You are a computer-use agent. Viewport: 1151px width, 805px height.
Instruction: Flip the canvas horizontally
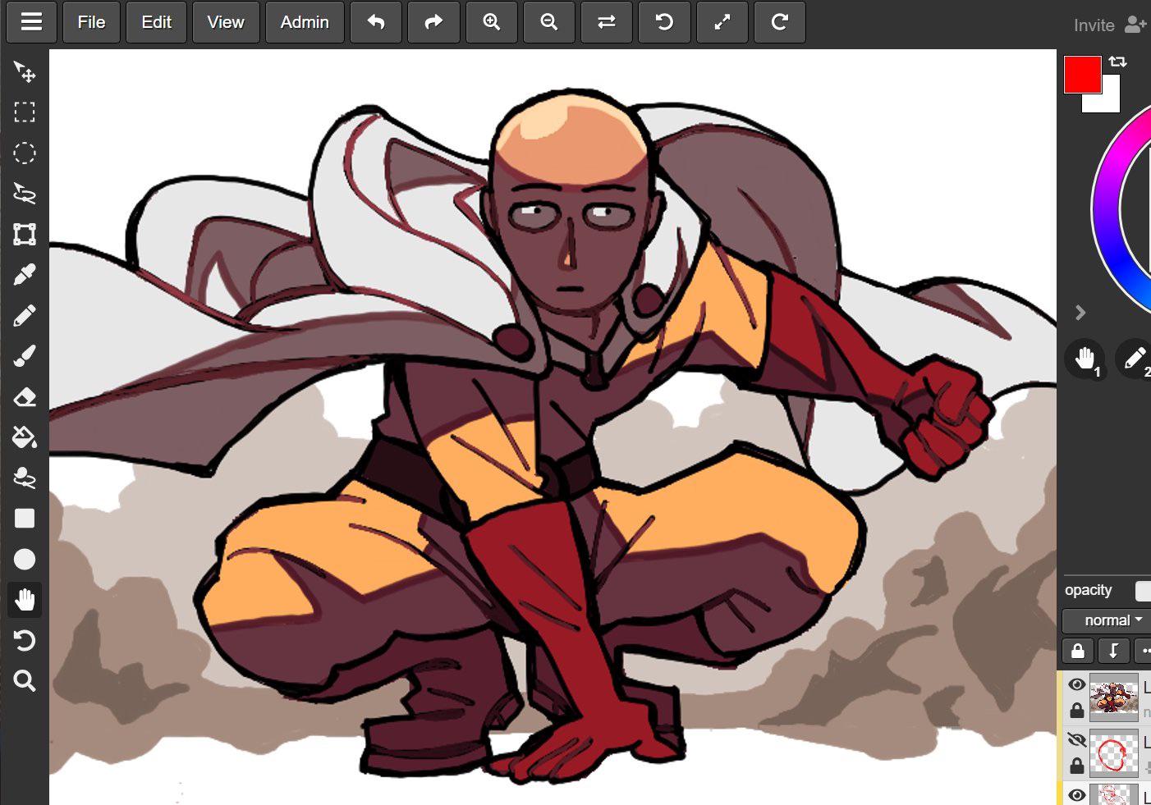point(607,22)
